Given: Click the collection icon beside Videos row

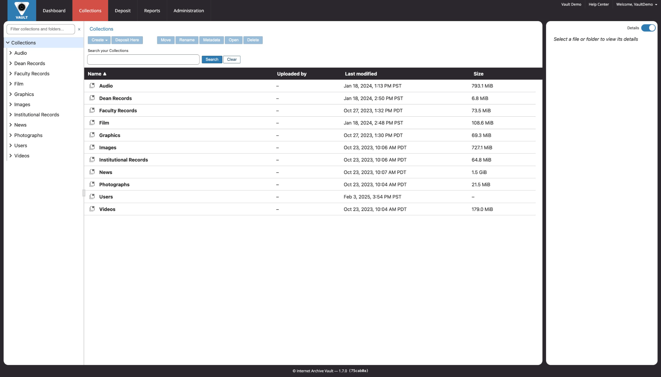Looking at the screenshot, I should coord(92,209).
